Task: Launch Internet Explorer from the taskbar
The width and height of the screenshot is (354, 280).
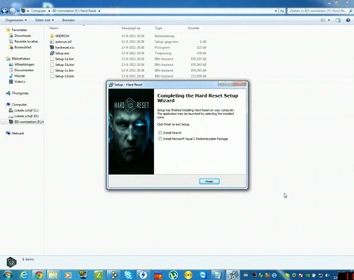Action: (24, 275)
